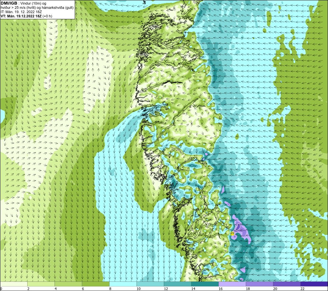Click the legend scale label "12"
Screen dimensions: 328x291
pyautogui.click(x=166, y=289)
